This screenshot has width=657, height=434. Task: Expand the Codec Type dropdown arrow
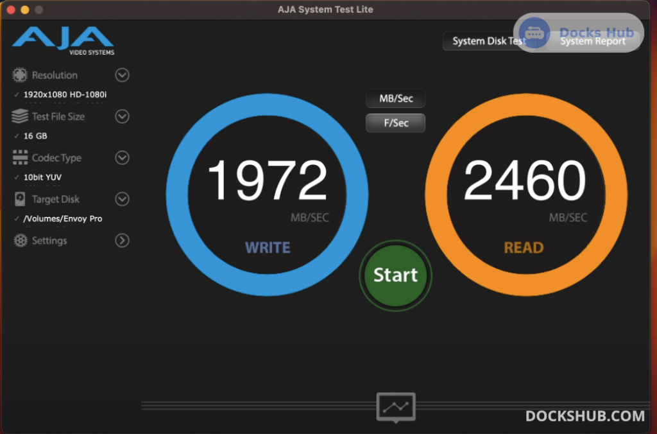123,158
